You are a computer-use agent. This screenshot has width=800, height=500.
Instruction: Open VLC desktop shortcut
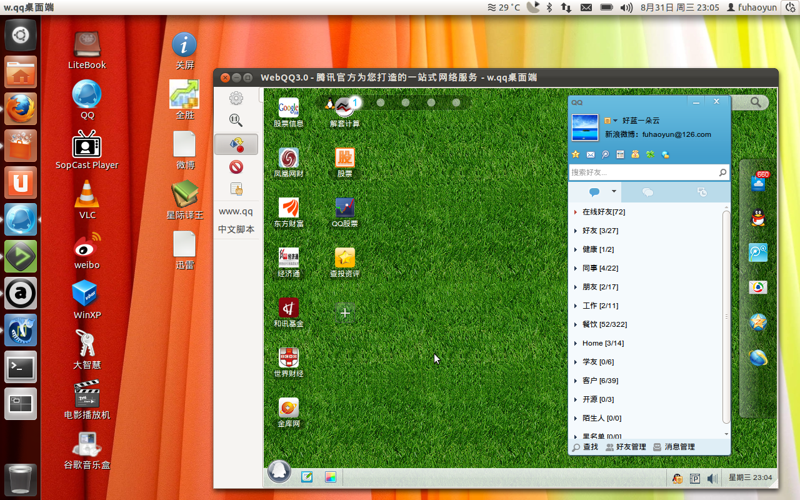coord(87,200)
